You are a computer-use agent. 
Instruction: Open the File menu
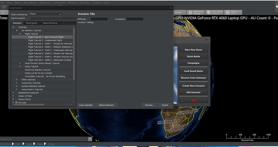[x=2, y=3]
